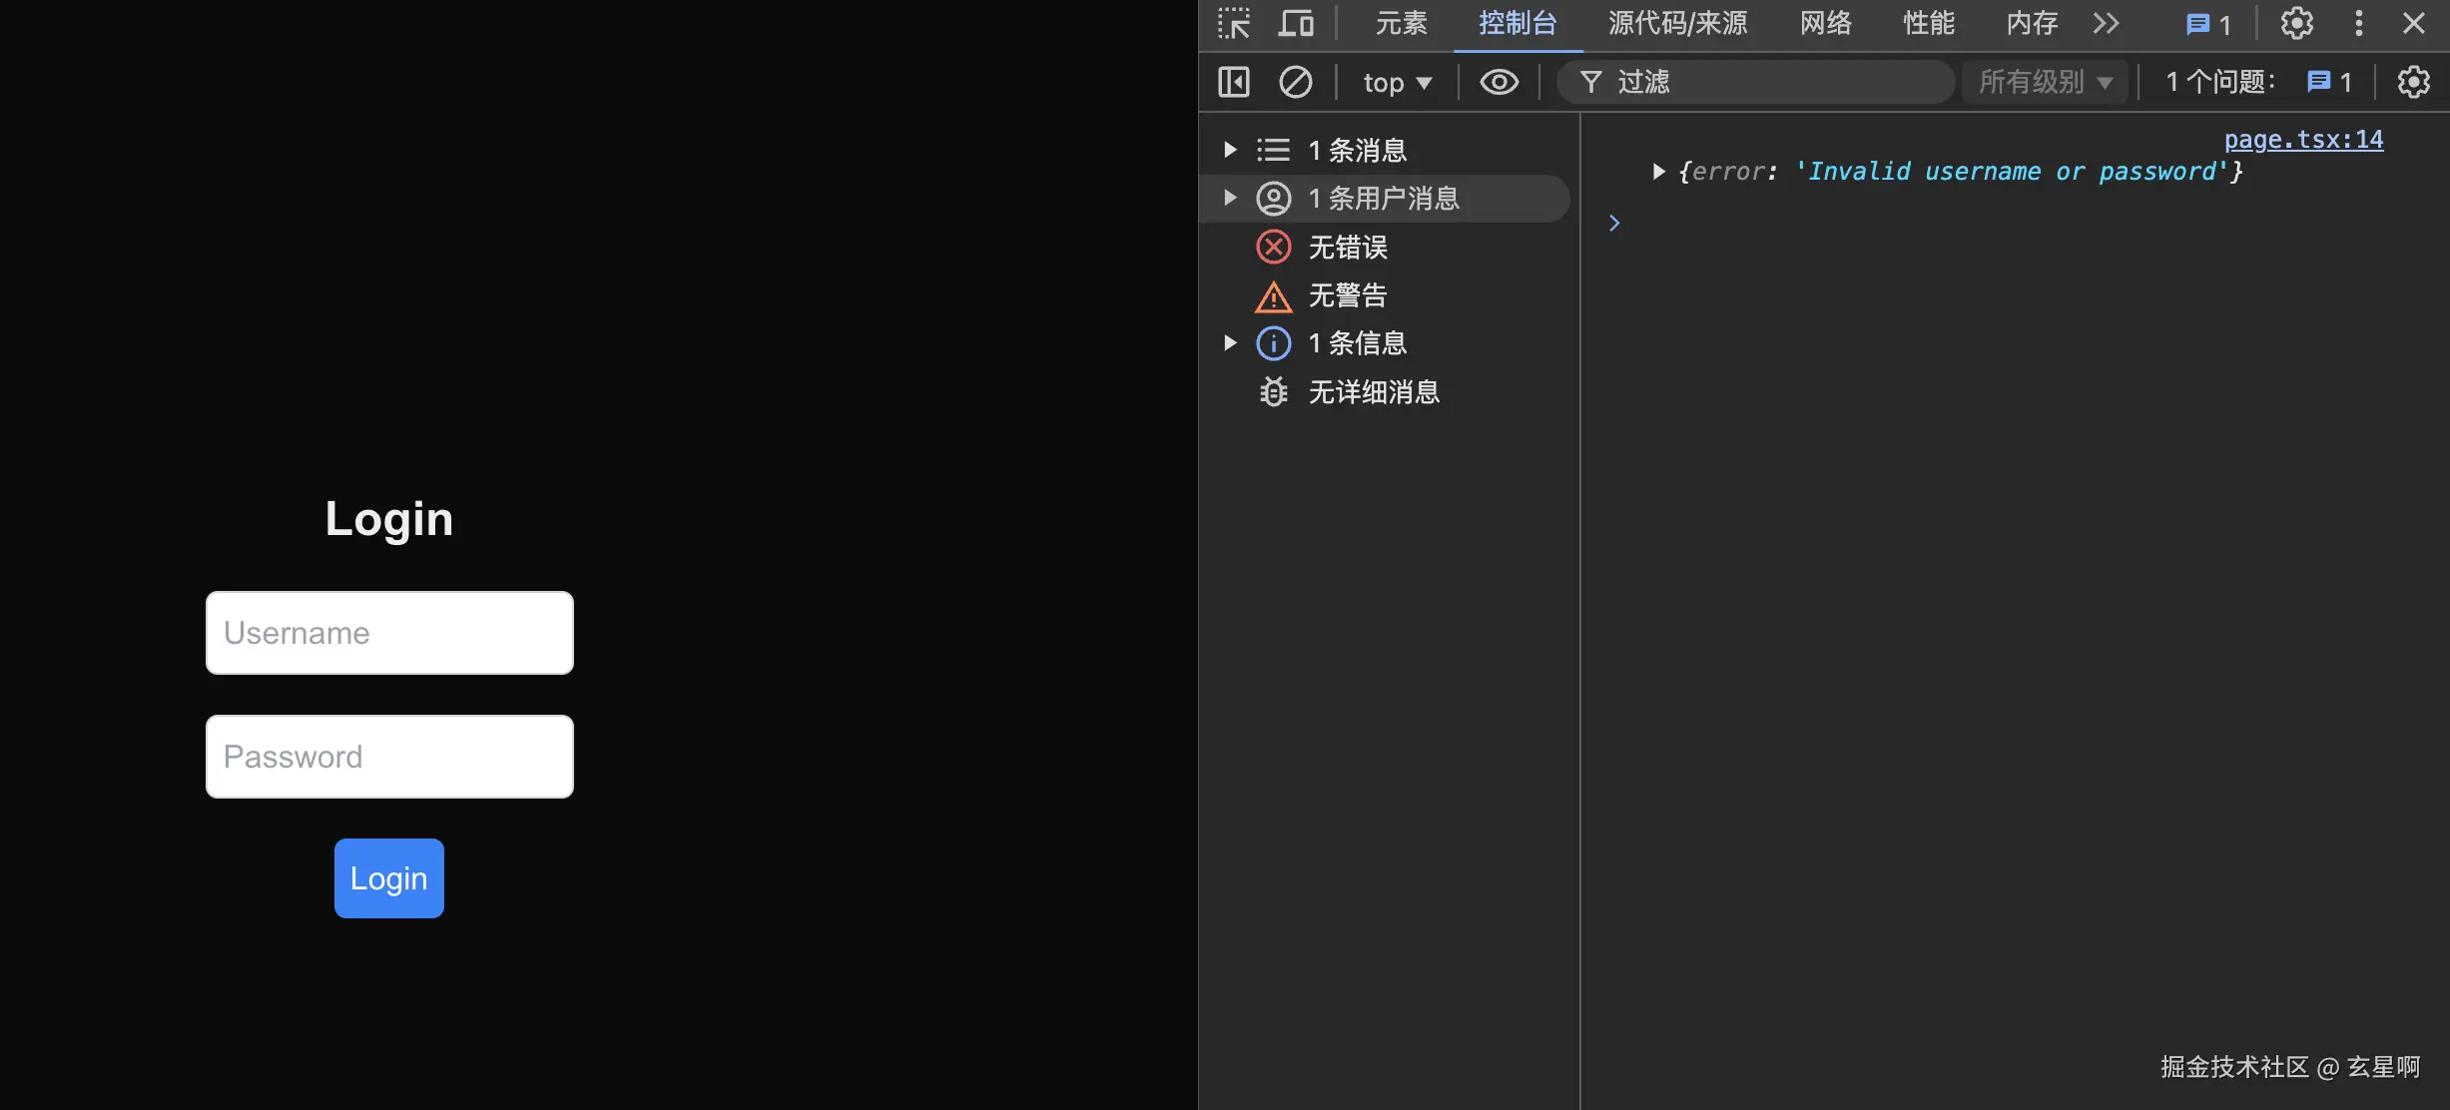Click the Username input field
2450x1110 pixels.
tap(388, 632)
